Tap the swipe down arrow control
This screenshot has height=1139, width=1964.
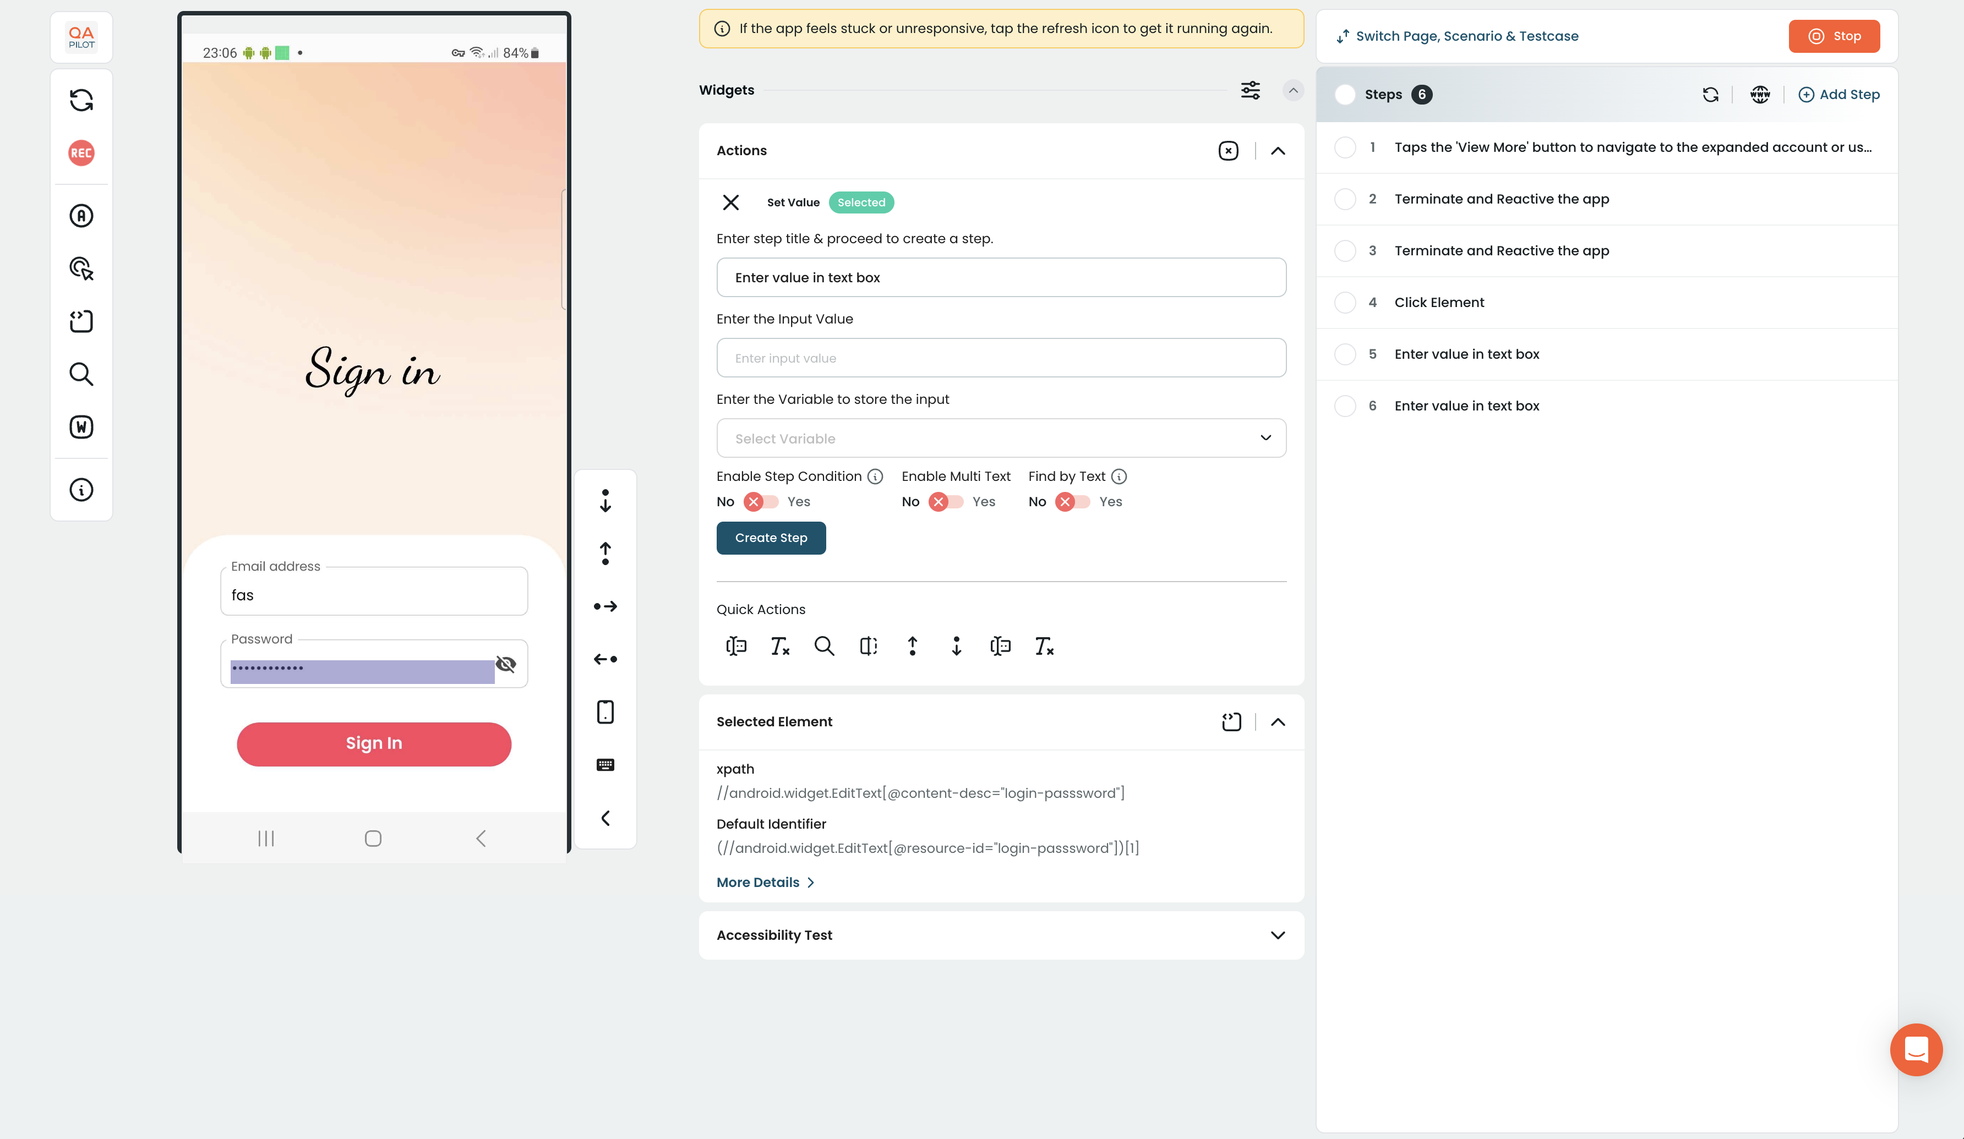pos(605,500)
